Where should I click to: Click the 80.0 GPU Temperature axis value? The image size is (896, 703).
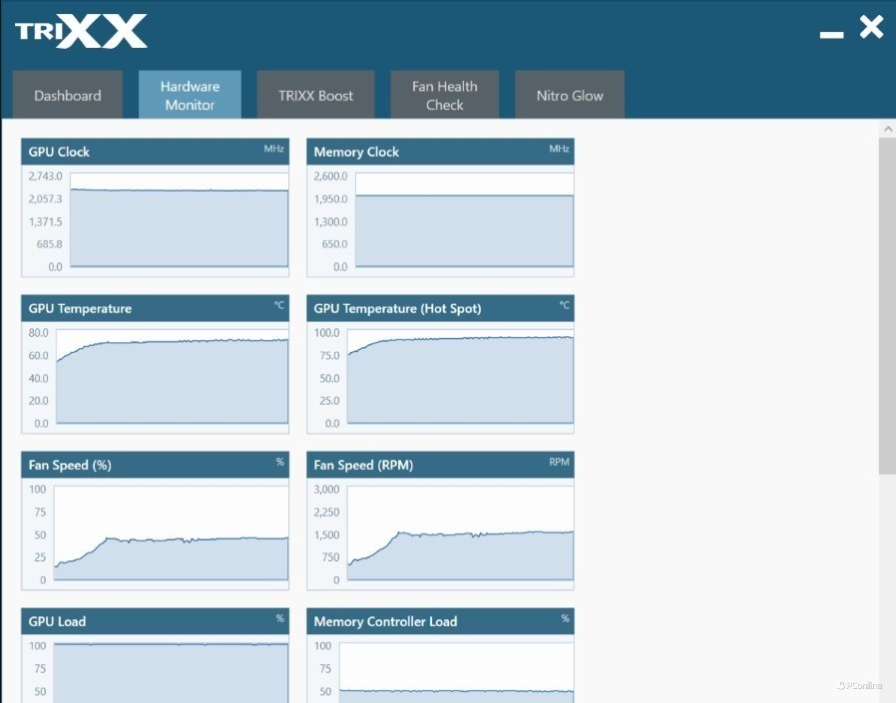(38, 332)
